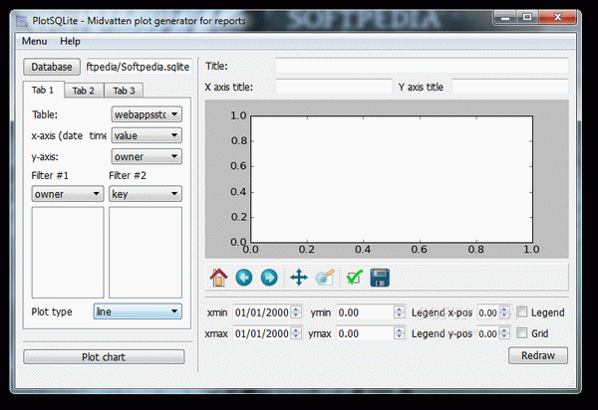598x410 pixels.
Task: Click the X axis title input field
Action: (x=334, y=87)
